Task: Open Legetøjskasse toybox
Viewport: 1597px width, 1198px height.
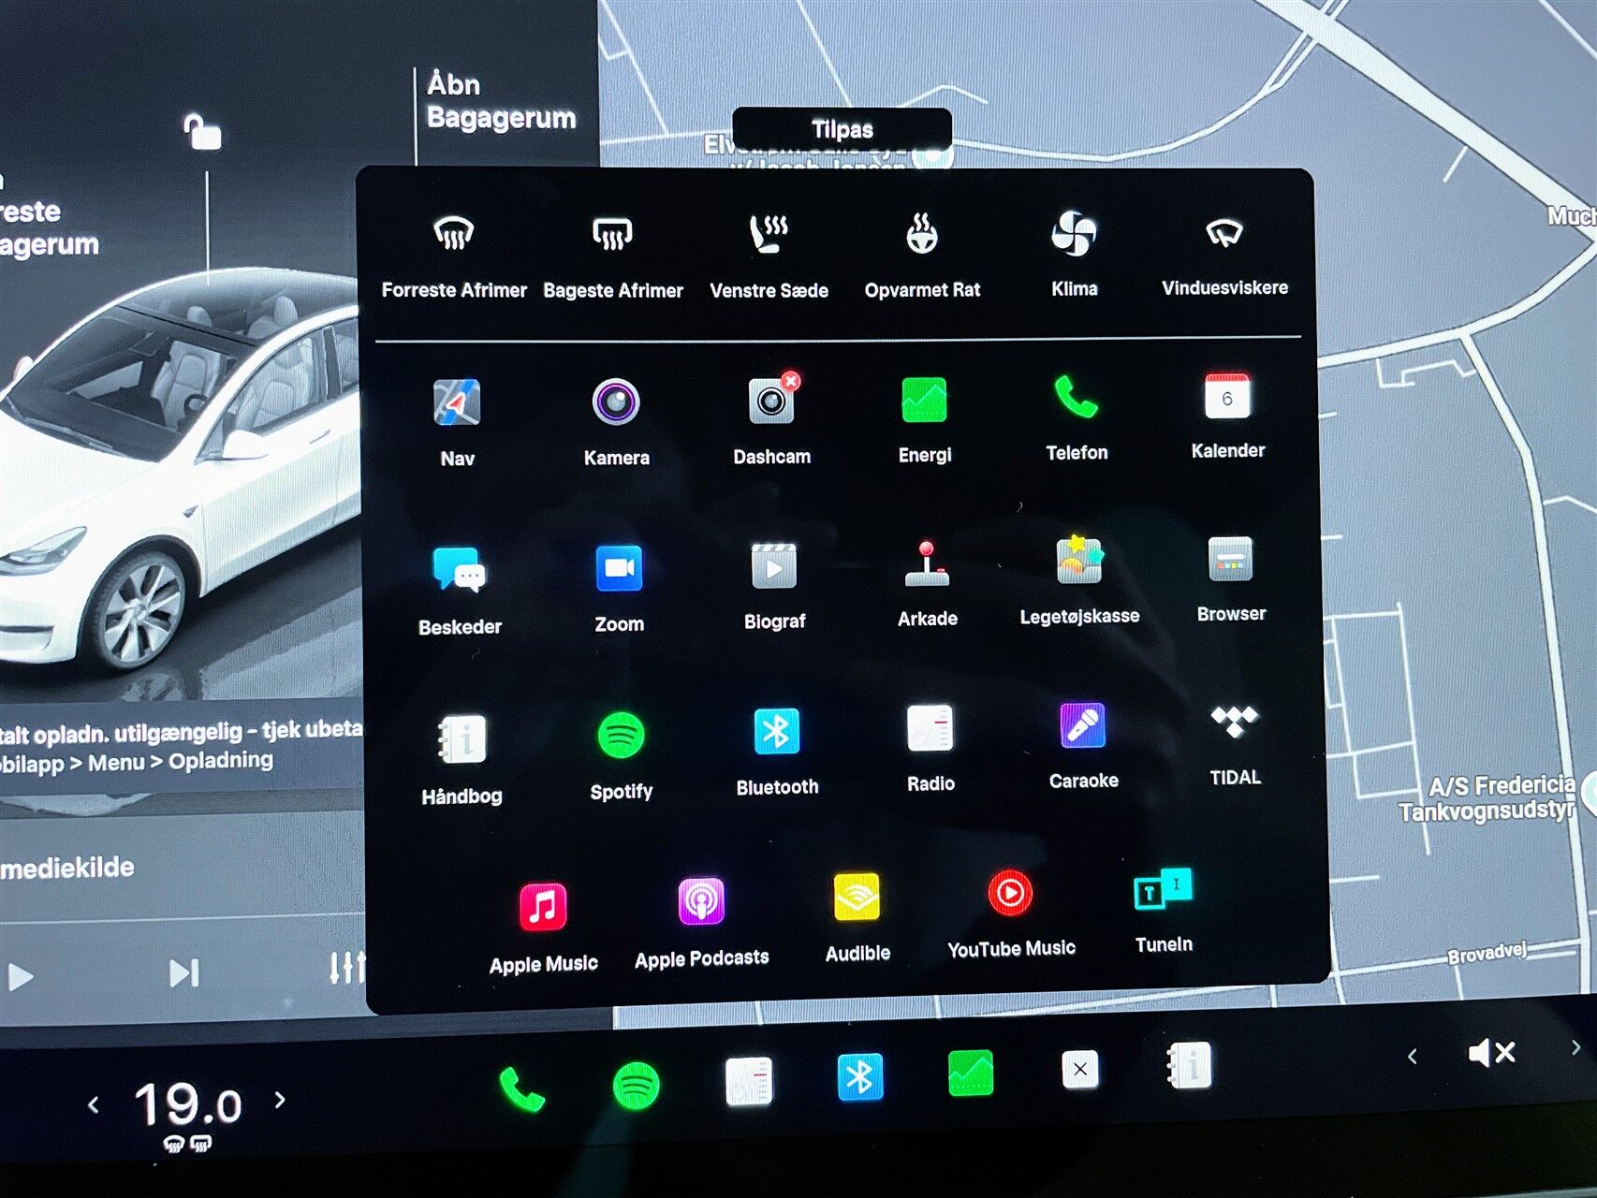Action: tap(1079, 580)
